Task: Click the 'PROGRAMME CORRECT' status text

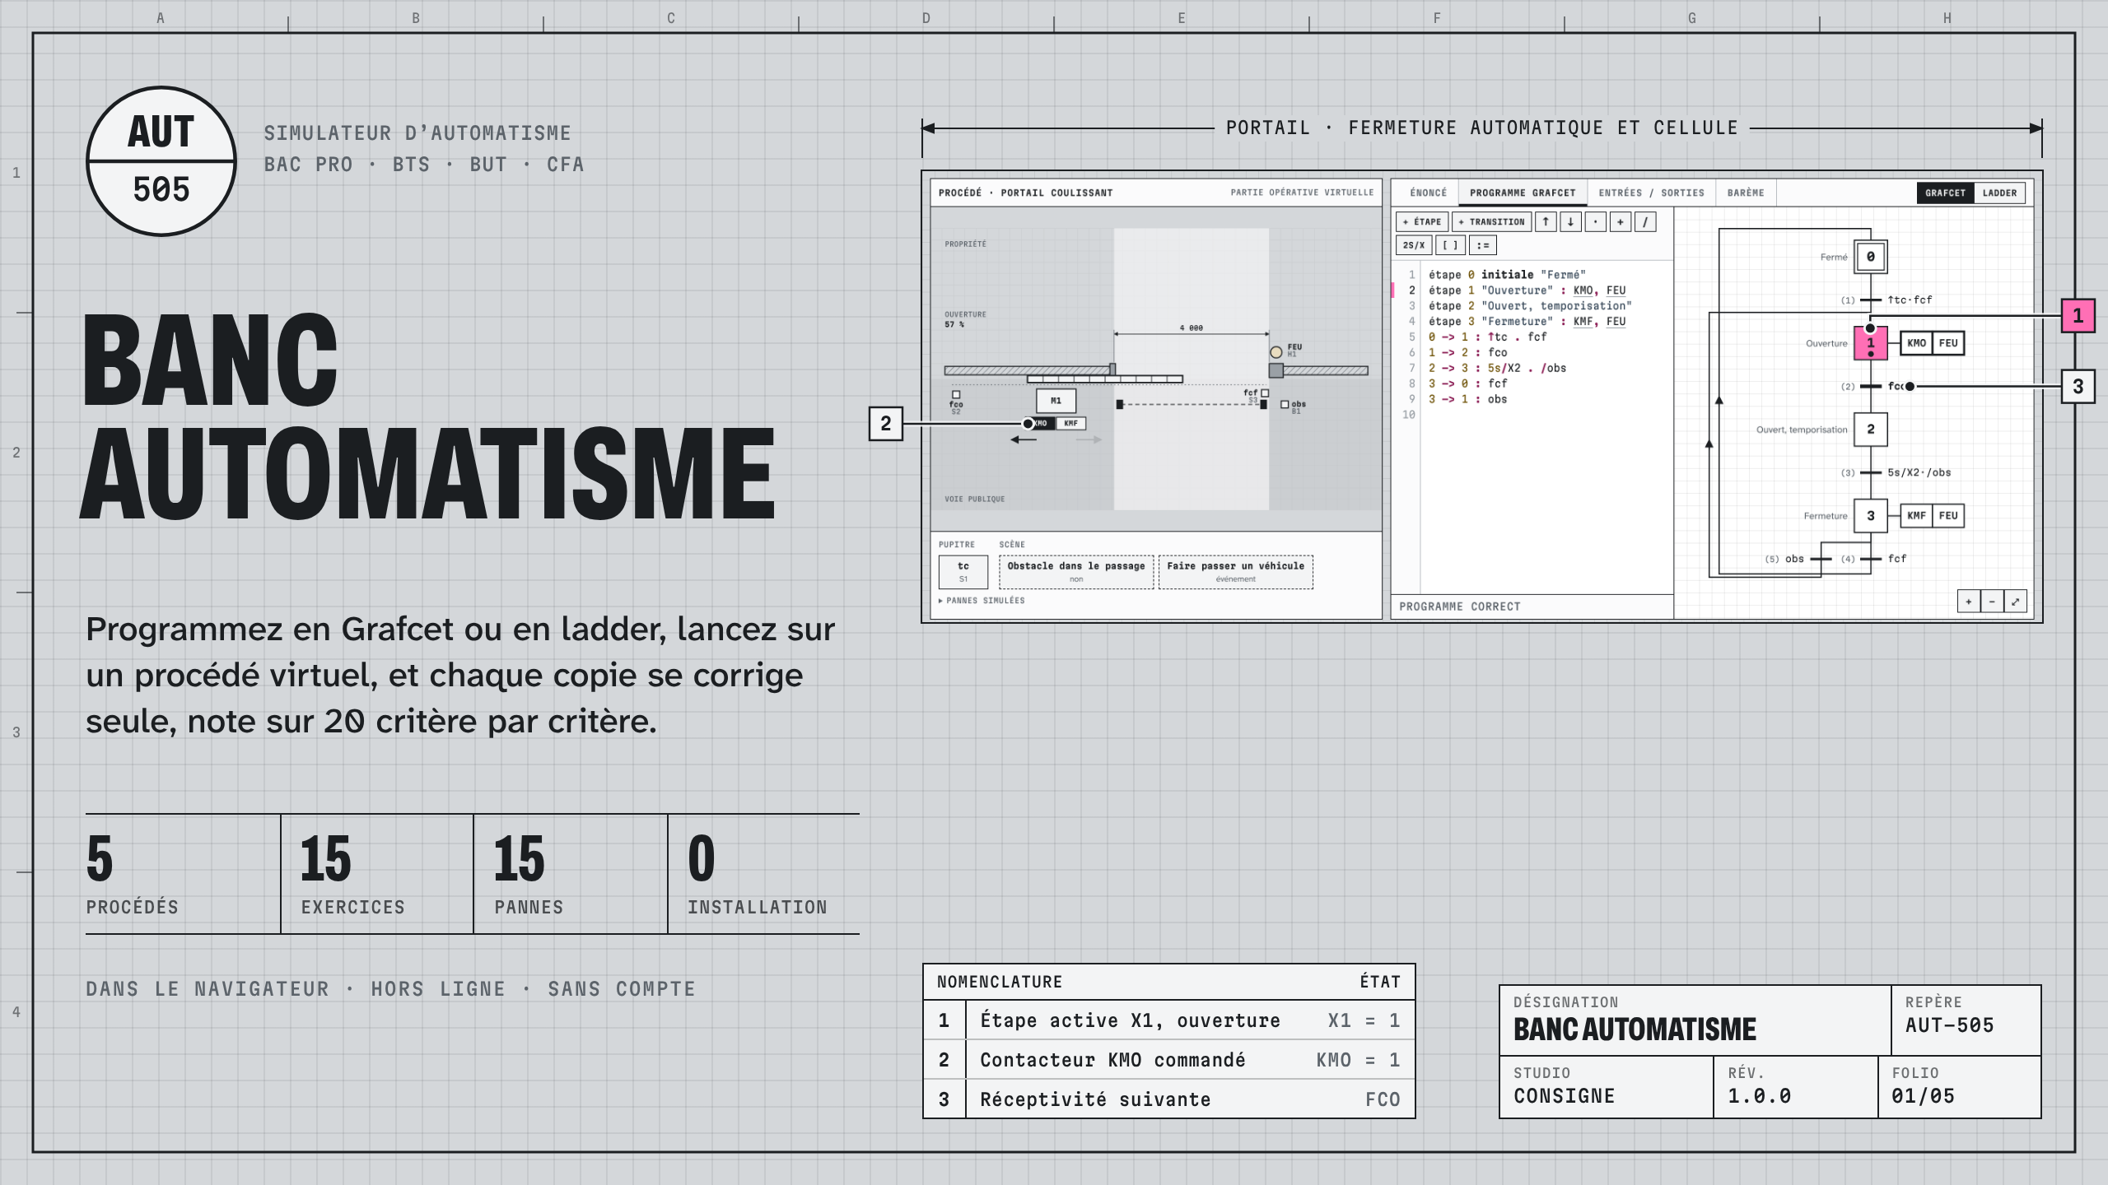Action: coord(1460,606)
